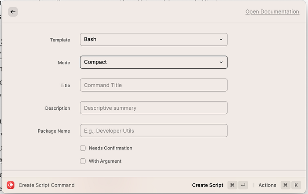Screen dimensions: 308x194
Task: Click the Descriptive summary input field
Action: (154, 108)
